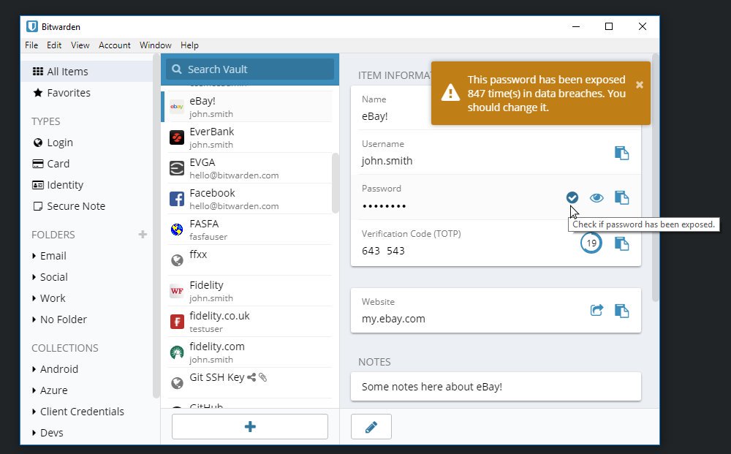The height and width of the screenshot is (454, 731).
Task: Select the FASFA item
Action: coord(247,230)
